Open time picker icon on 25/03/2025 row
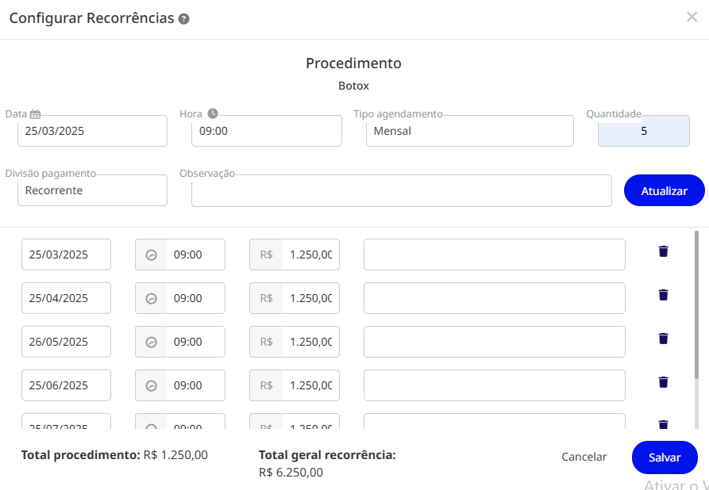 pos(151,255)
